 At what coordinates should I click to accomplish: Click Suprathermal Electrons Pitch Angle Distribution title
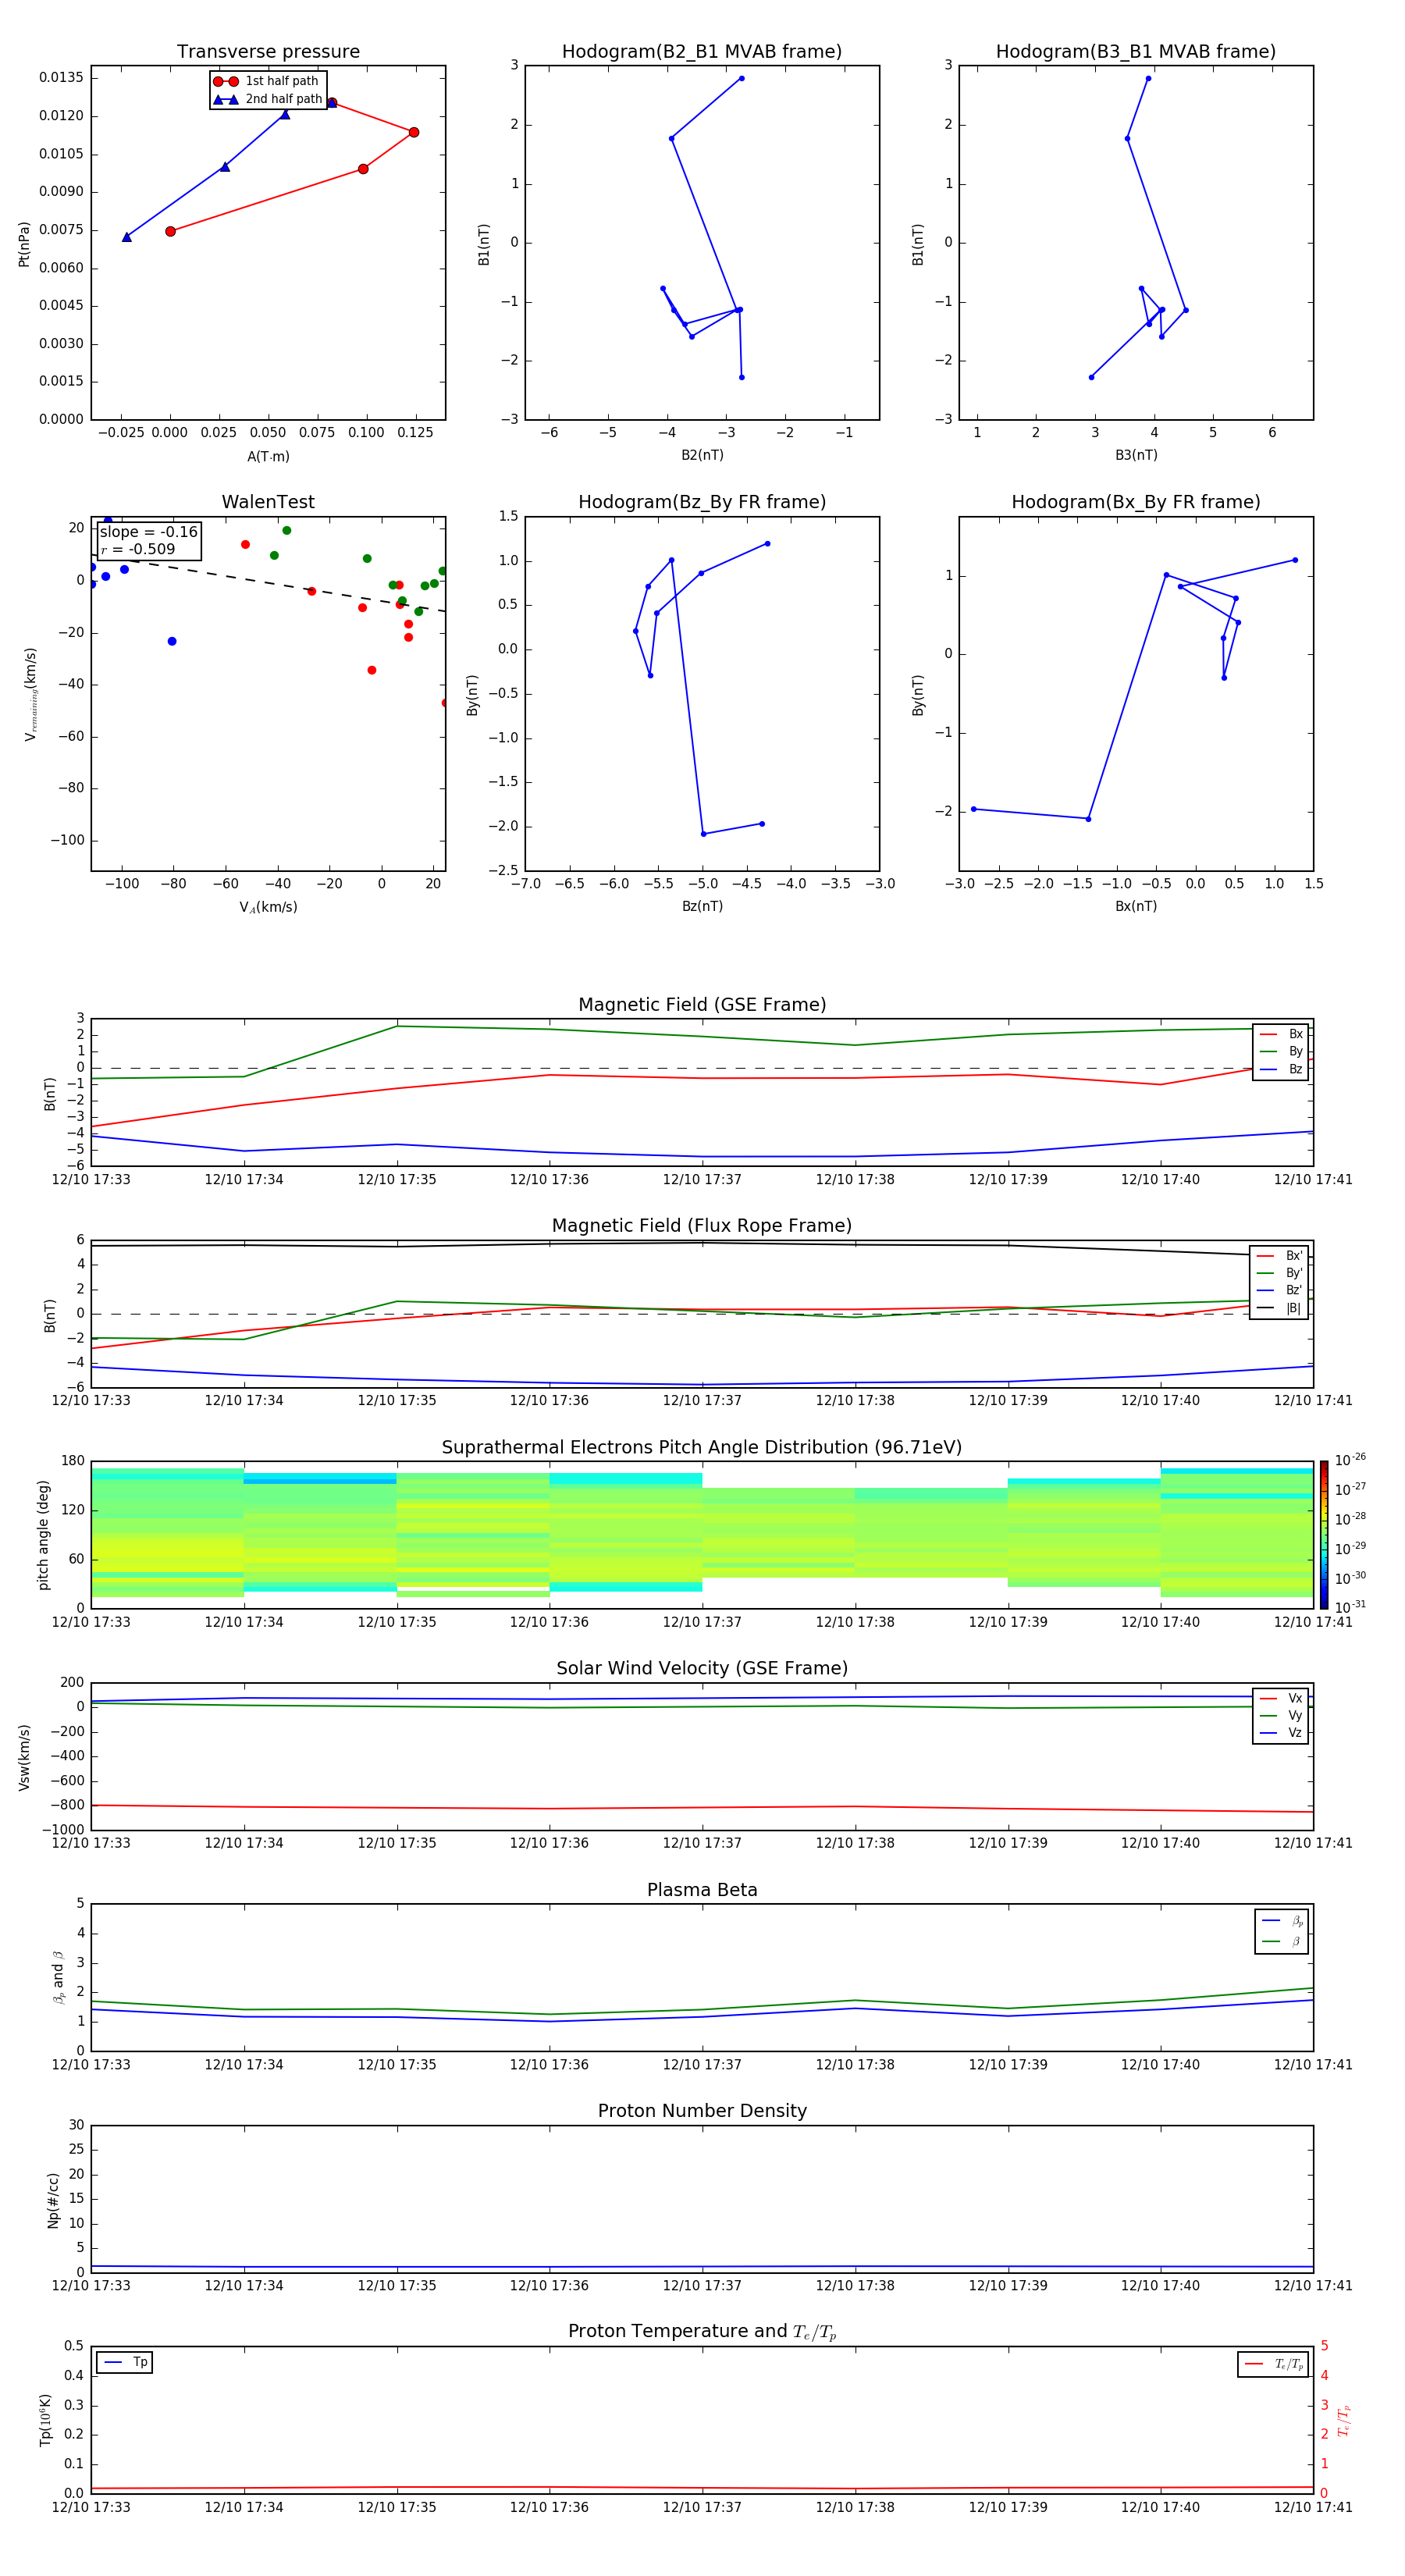click(x=702, y=1448)
